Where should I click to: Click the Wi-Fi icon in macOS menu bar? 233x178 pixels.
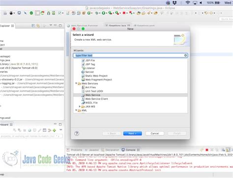188,2
